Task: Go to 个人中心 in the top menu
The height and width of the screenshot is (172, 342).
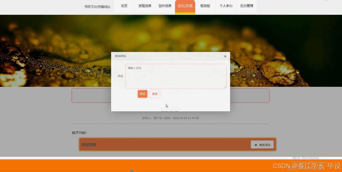Action: 226,6
